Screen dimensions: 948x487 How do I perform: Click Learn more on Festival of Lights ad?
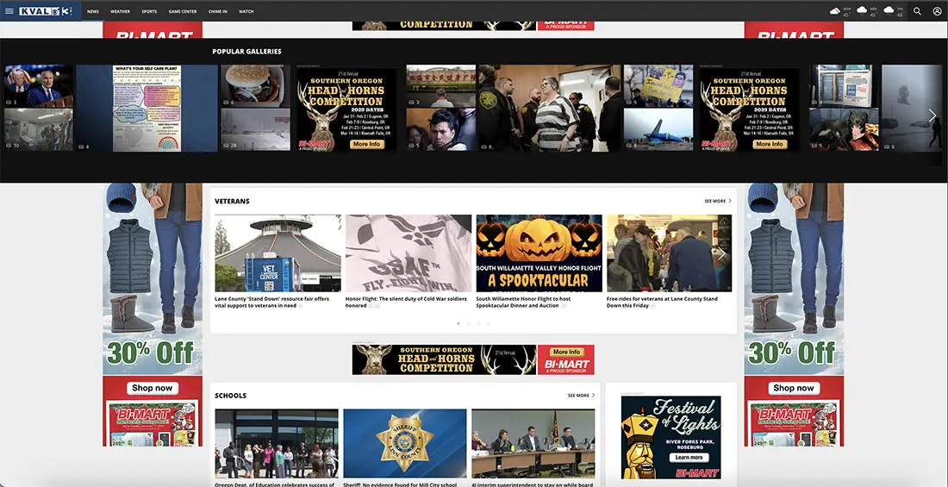coord(689,458)
